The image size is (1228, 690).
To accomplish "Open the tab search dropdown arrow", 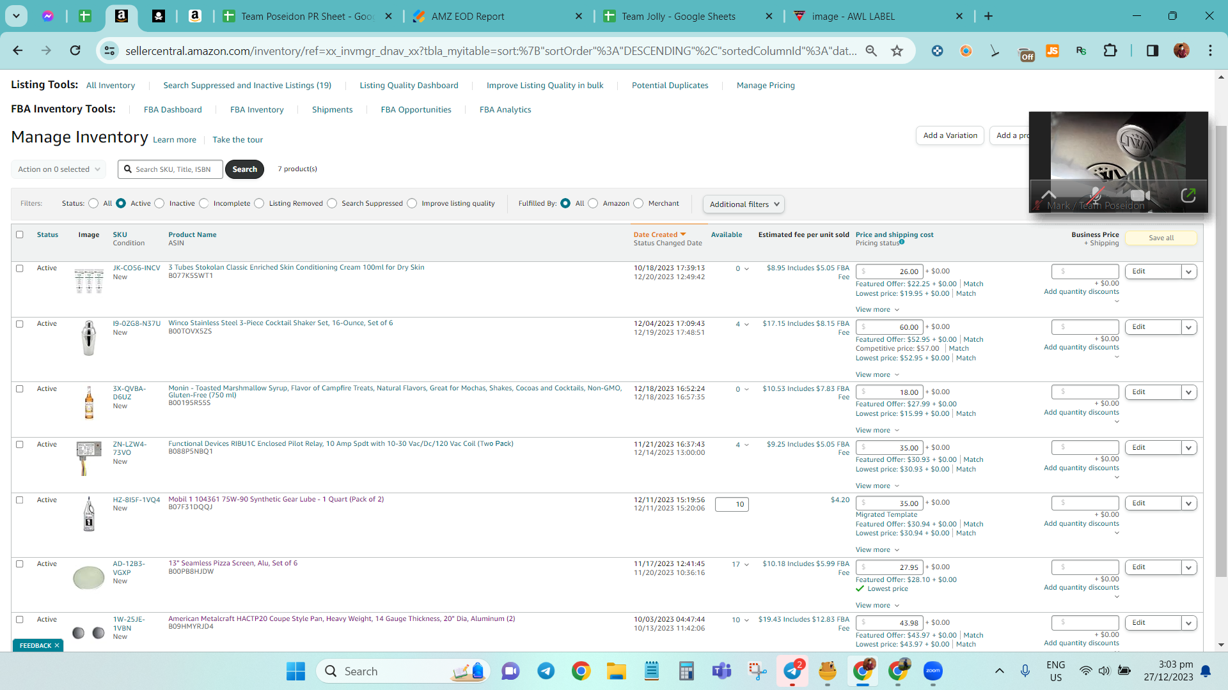I will [16, 16].
